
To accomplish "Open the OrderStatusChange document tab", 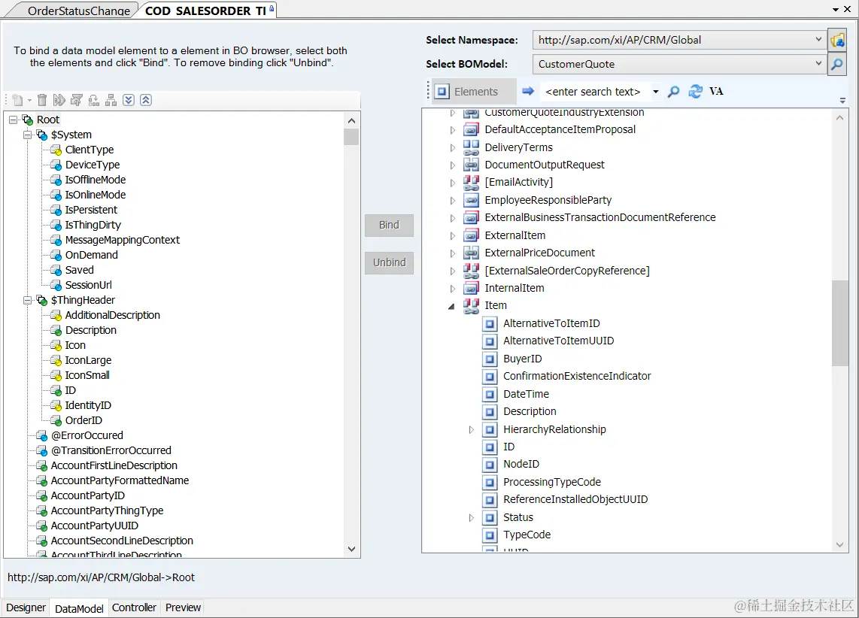I will [79, 11].
